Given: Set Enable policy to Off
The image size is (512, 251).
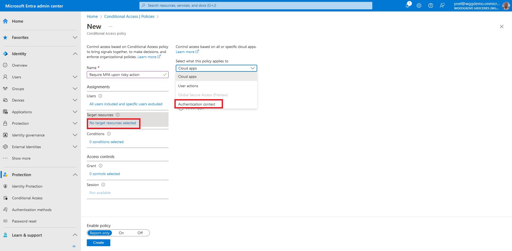Looking at the screenshot, I should pos(140,233).
